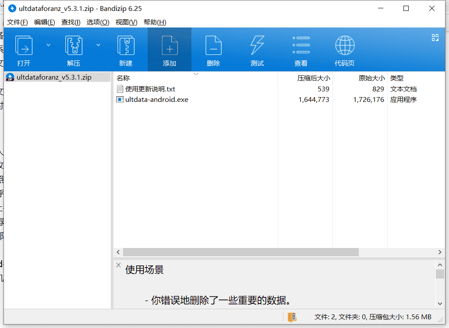The width and height of the screenshot is (449, 328).
Task: Click the 文本文档 type cell
Action: (x=403, y=89)
